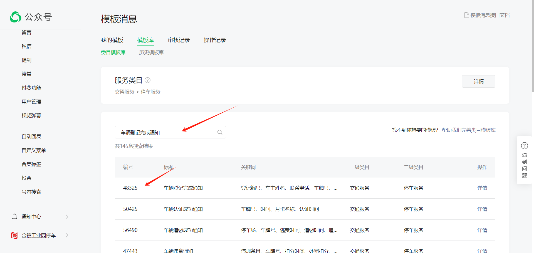Click the 一级类目 column header
This screenshot has width=534, height=253.
[x=360, y=167]
